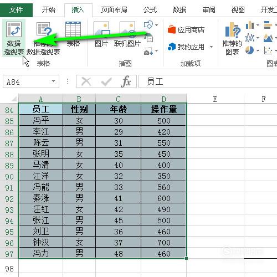Open the Data (数据) tab
277x277 pixels.
179,10
